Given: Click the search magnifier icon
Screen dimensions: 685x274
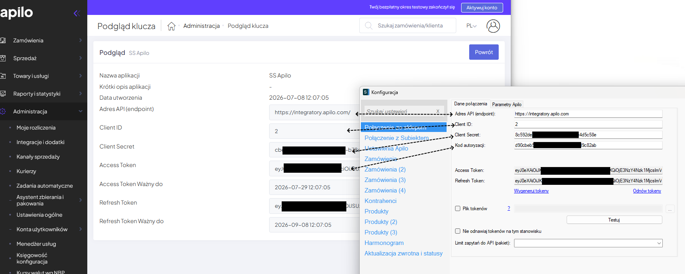Looking at the screenshot, I should click(x=369, y=25).
